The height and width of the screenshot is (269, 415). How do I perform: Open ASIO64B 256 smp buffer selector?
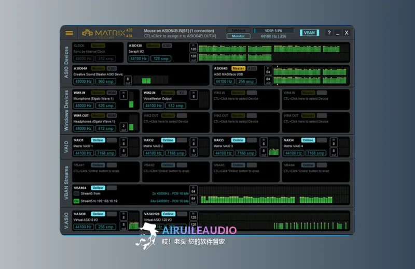[x=246, y=81]
